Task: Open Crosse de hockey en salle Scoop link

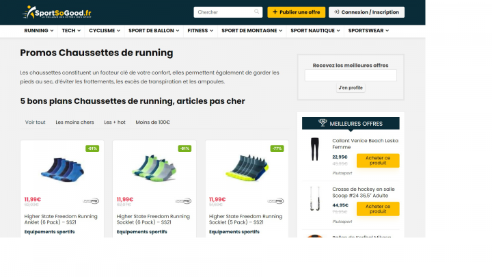Action: coord(364,192)
